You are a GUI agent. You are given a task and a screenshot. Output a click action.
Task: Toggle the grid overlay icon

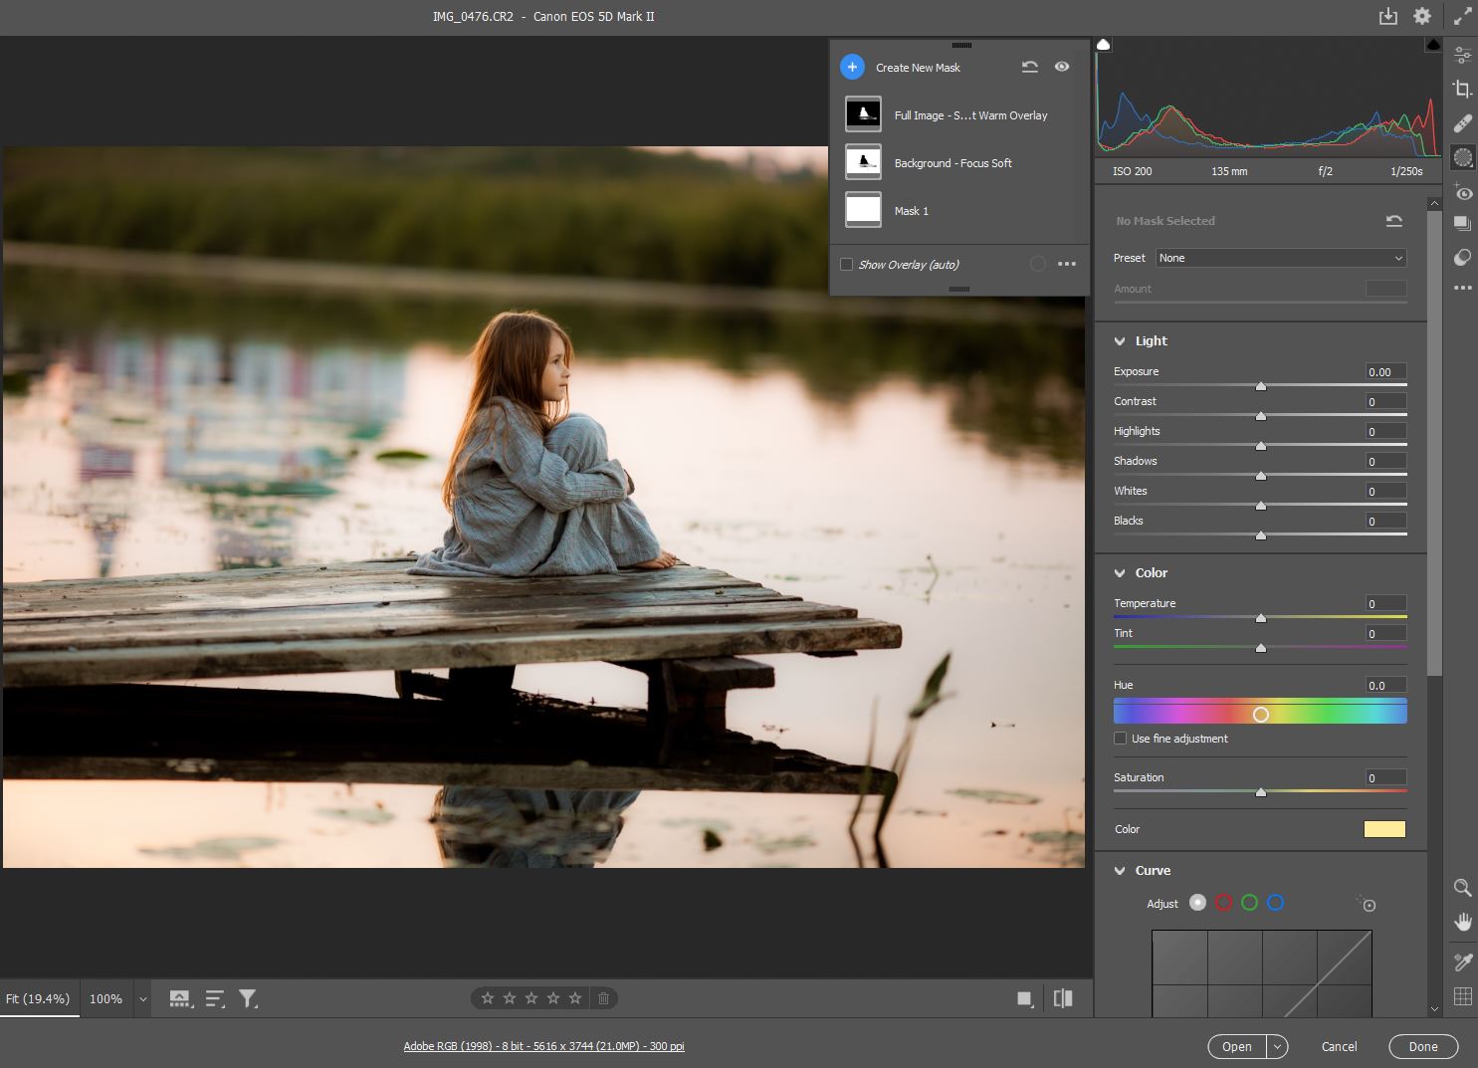[x=1462, y=996]
